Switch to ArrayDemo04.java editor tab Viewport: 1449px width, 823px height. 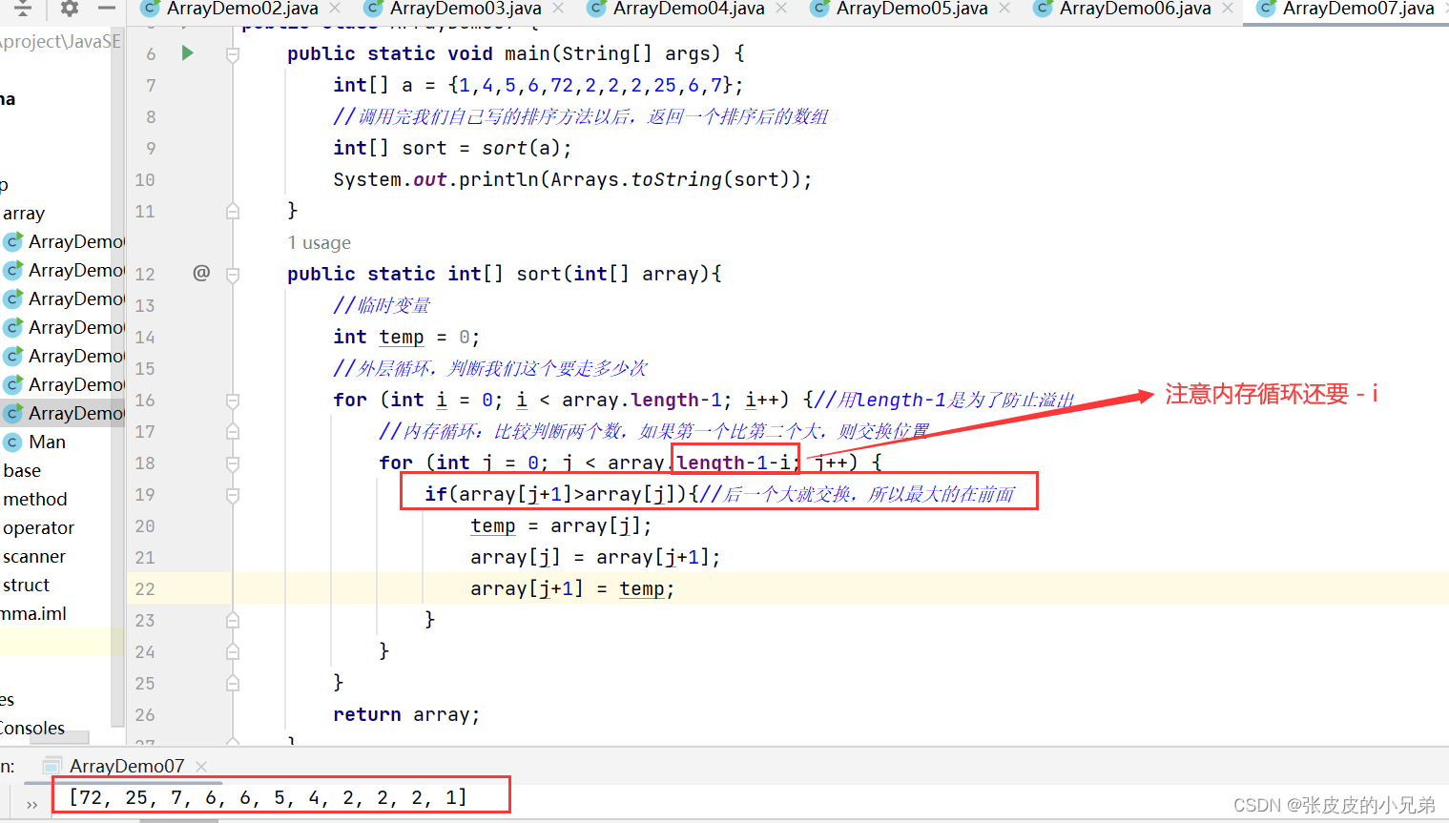pyautogui.click(x=689, y=9)
